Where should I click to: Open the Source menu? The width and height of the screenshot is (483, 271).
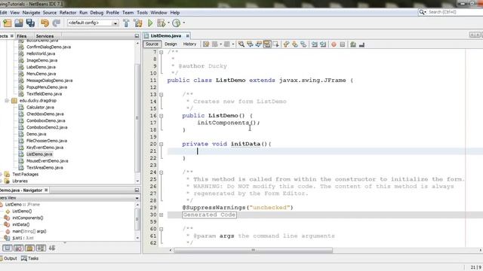point(50,13)
